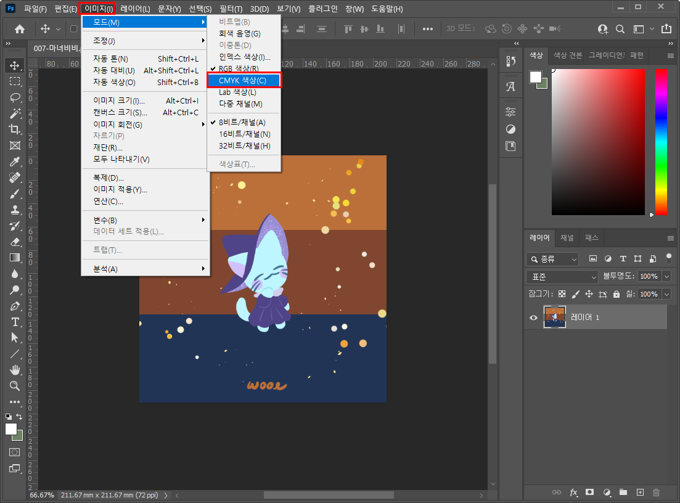Open the 불투명도 opacity dropdown arrow
The height and width of the screenshot is (503, 680).
(666, 276)
